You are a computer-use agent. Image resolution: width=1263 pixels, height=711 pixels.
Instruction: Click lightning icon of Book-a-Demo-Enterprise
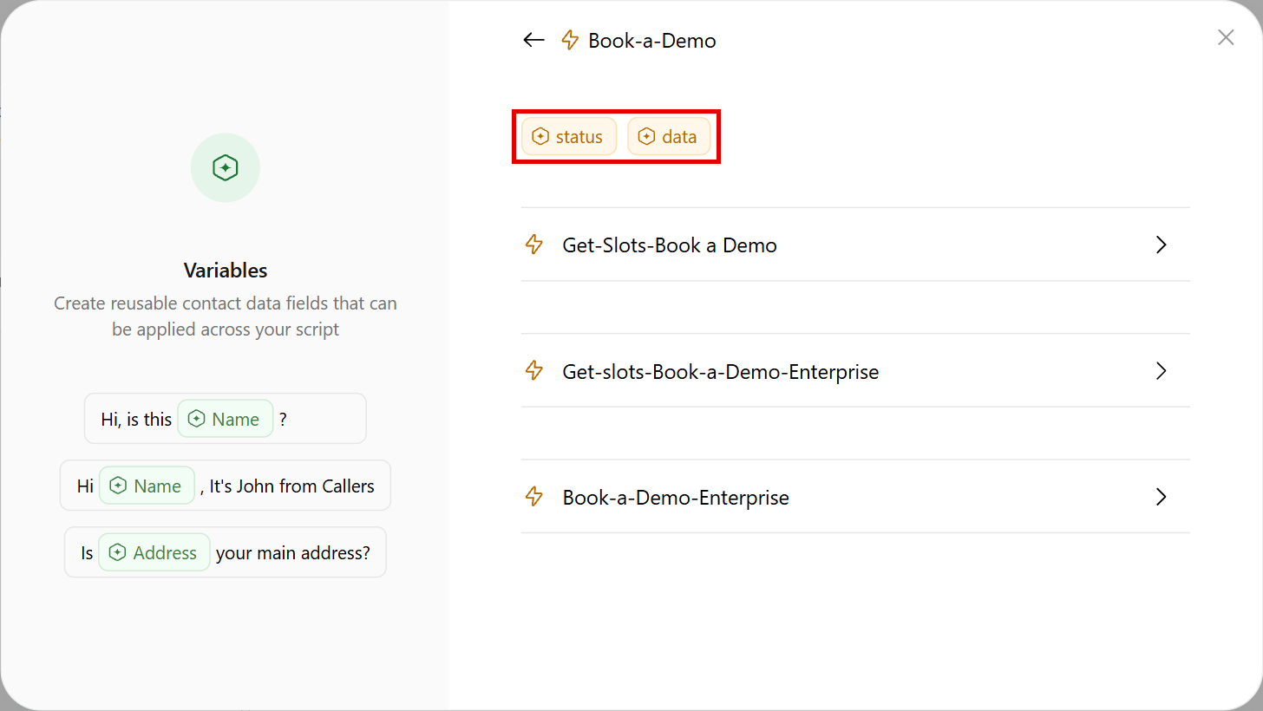[534, 497]
